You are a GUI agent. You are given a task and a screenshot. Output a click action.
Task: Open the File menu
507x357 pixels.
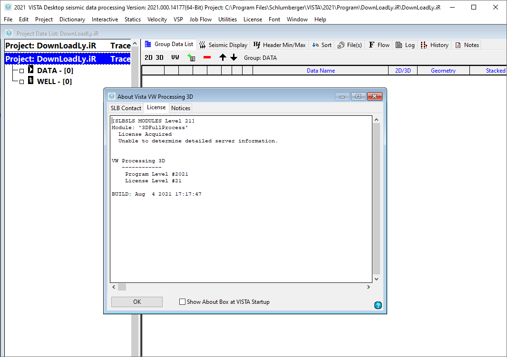pos(8,19)
